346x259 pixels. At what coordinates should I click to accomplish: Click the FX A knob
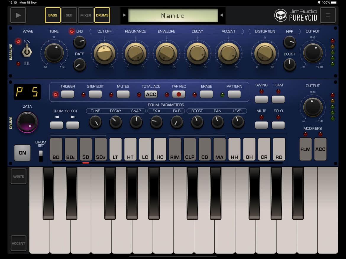[x=156, y=122]
